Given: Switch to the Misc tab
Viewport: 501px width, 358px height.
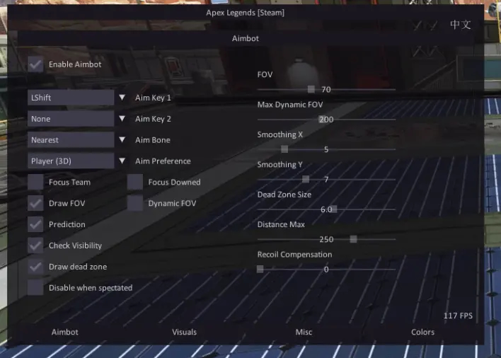Looking at the screenshot, I should 304,332.
